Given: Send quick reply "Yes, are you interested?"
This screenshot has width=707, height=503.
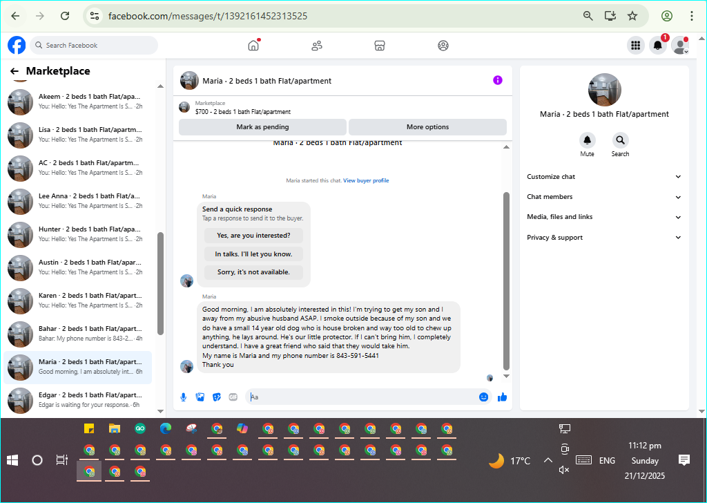Looking at the screenshot, I should 253,236.
